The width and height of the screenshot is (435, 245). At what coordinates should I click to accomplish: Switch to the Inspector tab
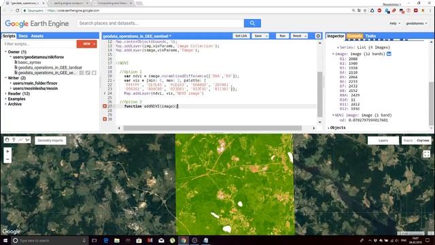(335, 36)
